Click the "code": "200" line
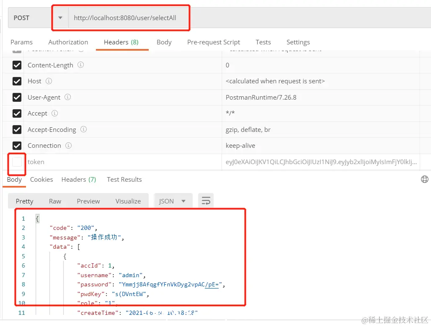Viewport: 431px width, 327px height. pos(73,228)
